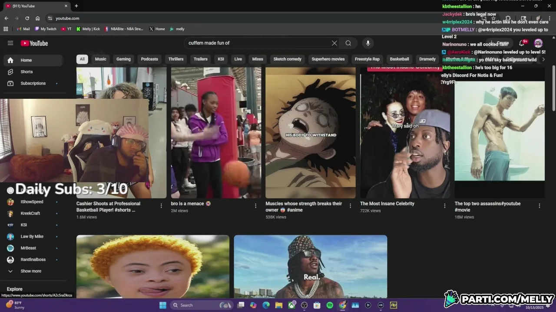Open the YouTube notifications bell
Screen dimensions: 556x312
523,43
